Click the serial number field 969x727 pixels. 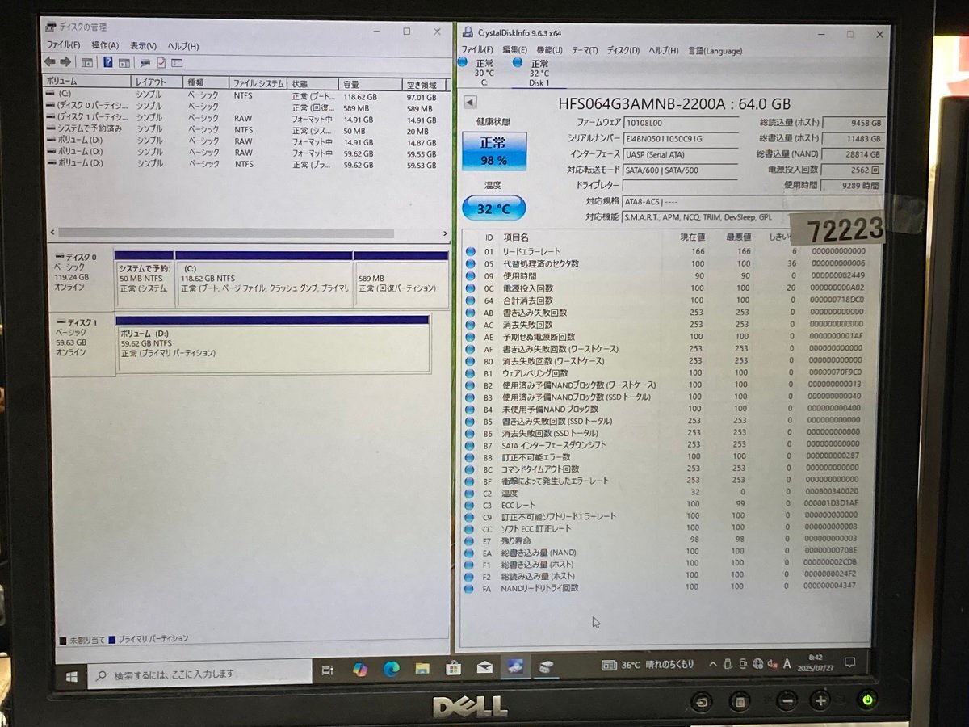[681, 138]
